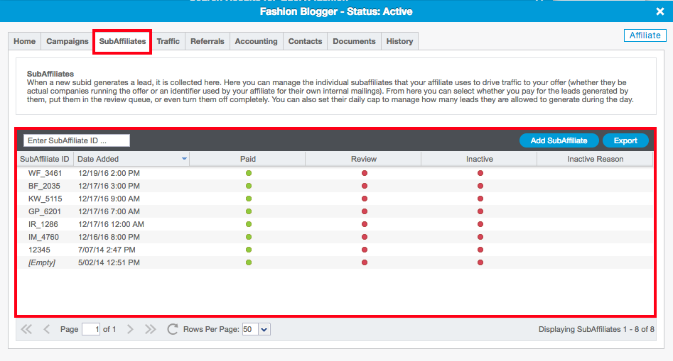The height and width of the screenshot is (361, 673).
Task: Select the 12345 subaffiliate ID
Action: 39,250
